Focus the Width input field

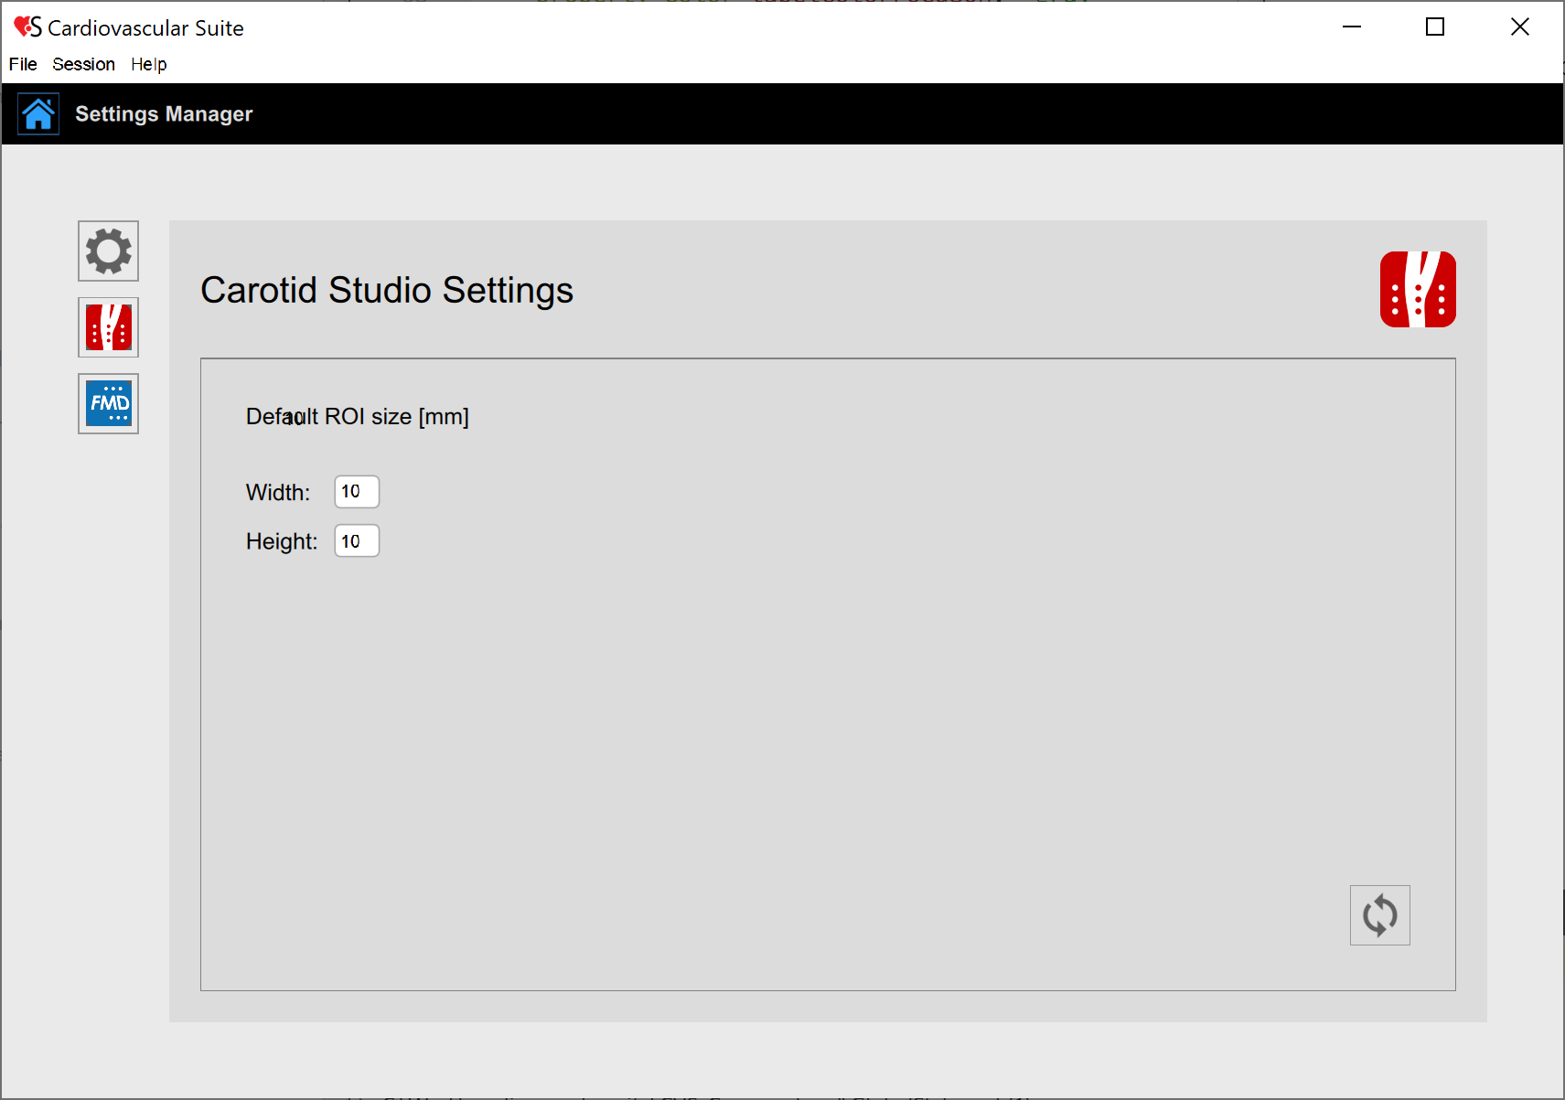pos(357,492)
